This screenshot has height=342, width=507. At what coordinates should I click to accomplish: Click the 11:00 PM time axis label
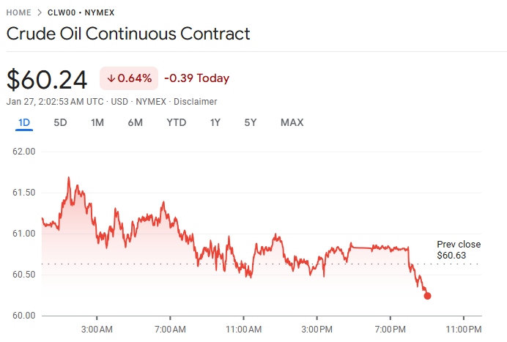point(463,329)
